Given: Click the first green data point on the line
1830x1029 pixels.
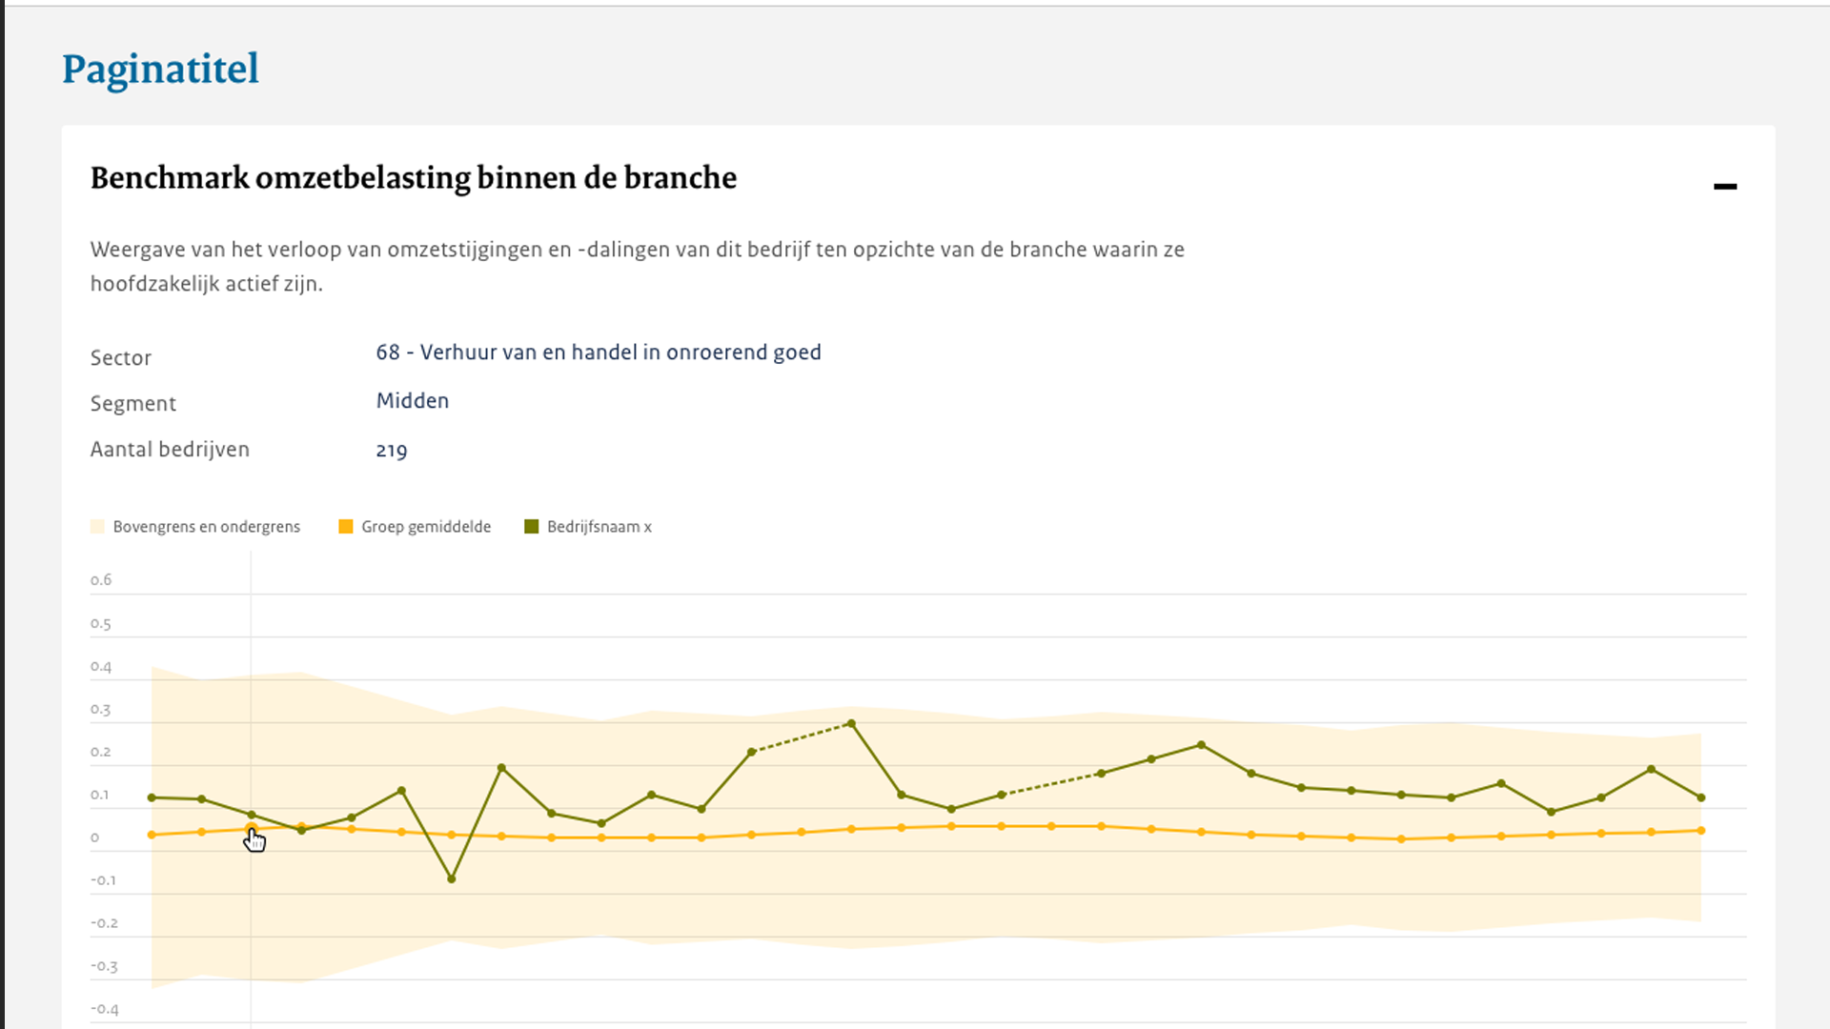Looking at the screenshot, I should click(x=152, y=797).
